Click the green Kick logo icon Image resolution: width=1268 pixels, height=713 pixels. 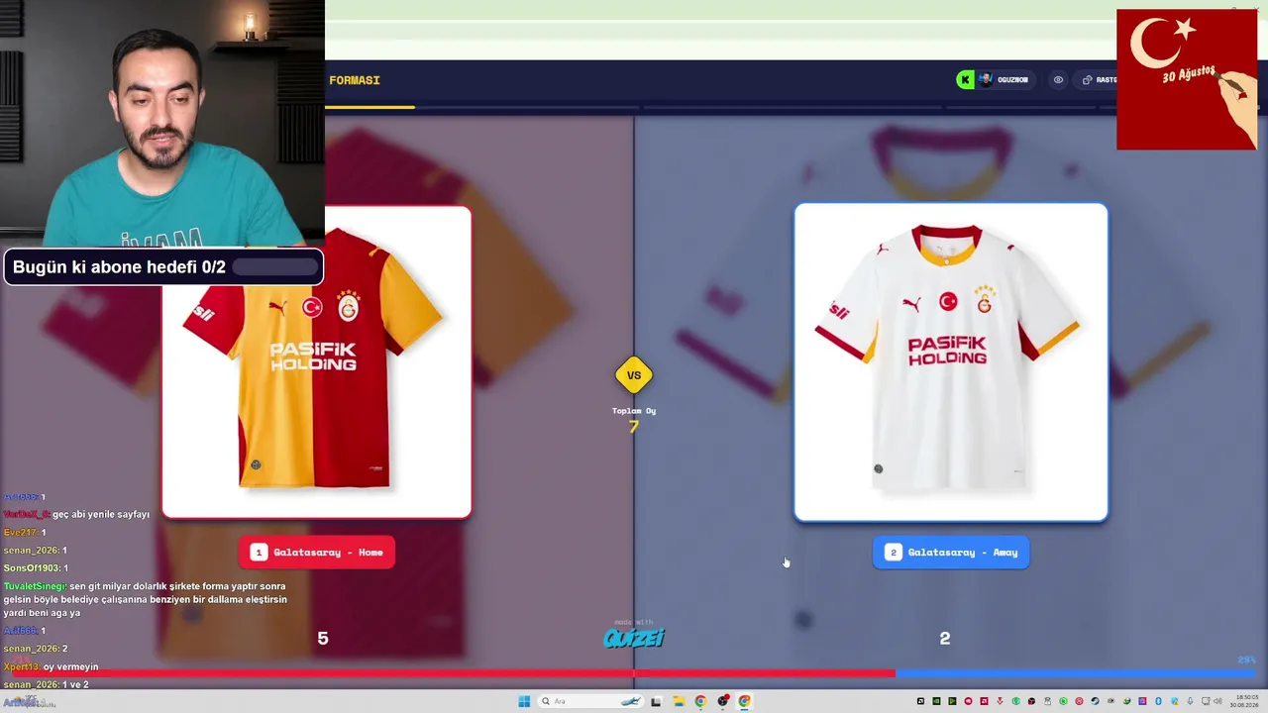(x=965, y=80)
